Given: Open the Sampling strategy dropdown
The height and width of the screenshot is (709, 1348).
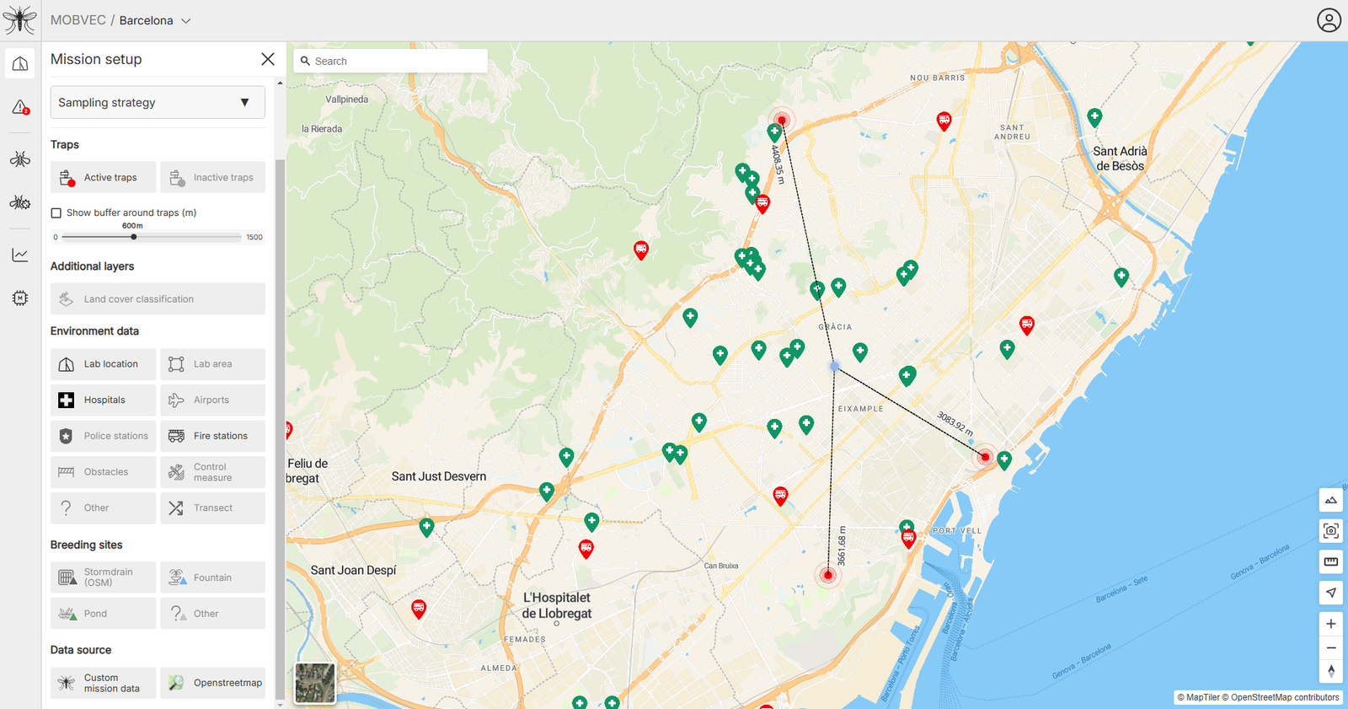Looking at the screenshot, I should click(x=158, y=102).
